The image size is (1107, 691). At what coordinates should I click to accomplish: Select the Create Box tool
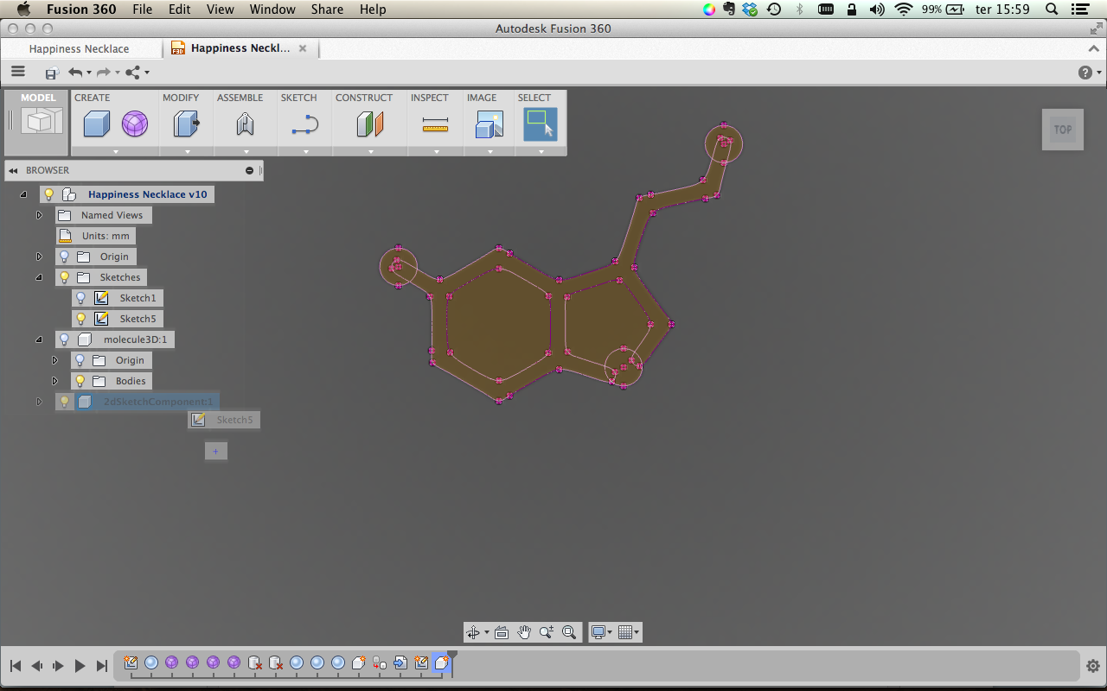point(96,124)
